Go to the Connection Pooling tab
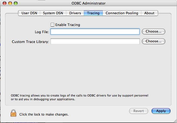This screenshot has height=123, width=177. coord(122,13)
